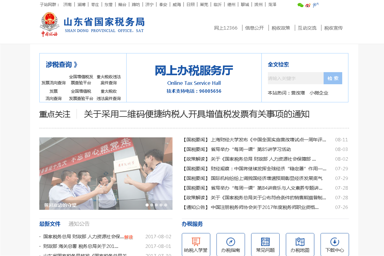Go to 东营 sub-site
Viewport: 384px width, 256px height.
(x=109, y=5)
